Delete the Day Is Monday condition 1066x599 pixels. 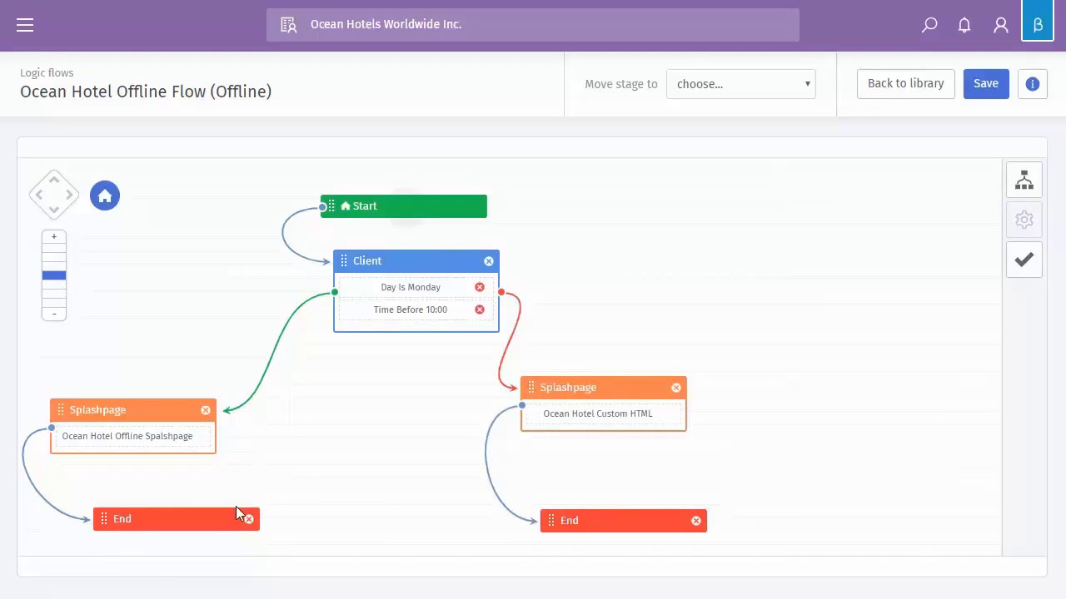480,287
